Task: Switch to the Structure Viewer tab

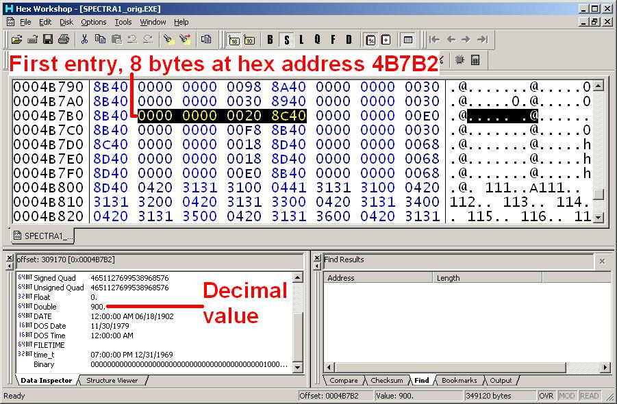Action: point(112,381)
